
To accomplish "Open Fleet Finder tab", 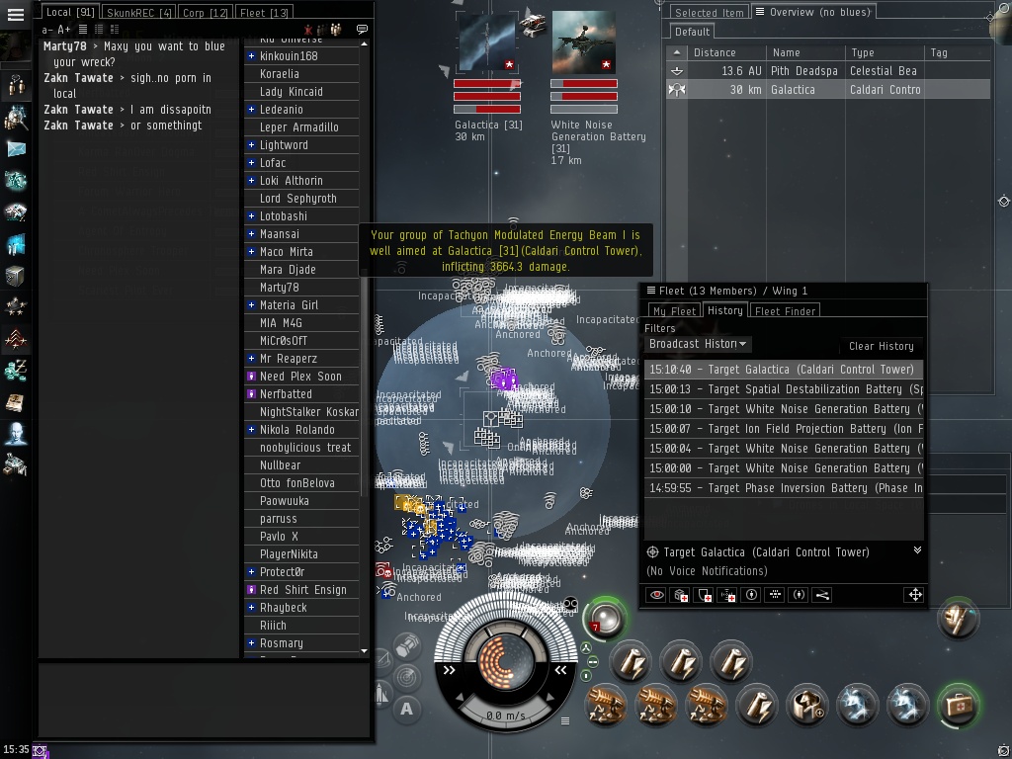I will pos(785,311).
